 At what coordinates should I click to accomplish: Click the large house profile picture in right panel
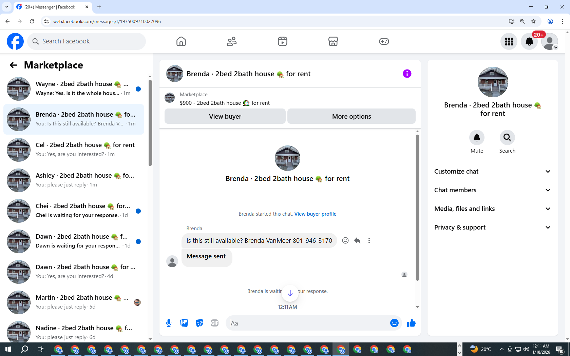[x=493, y=82]
